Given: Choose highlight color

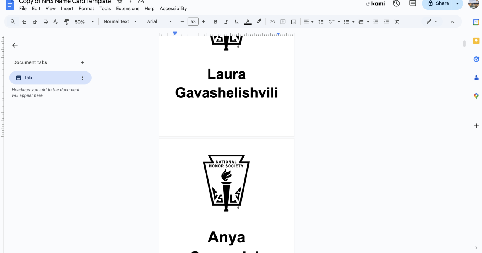Looking at the screenshot, I should click(259, 22).
